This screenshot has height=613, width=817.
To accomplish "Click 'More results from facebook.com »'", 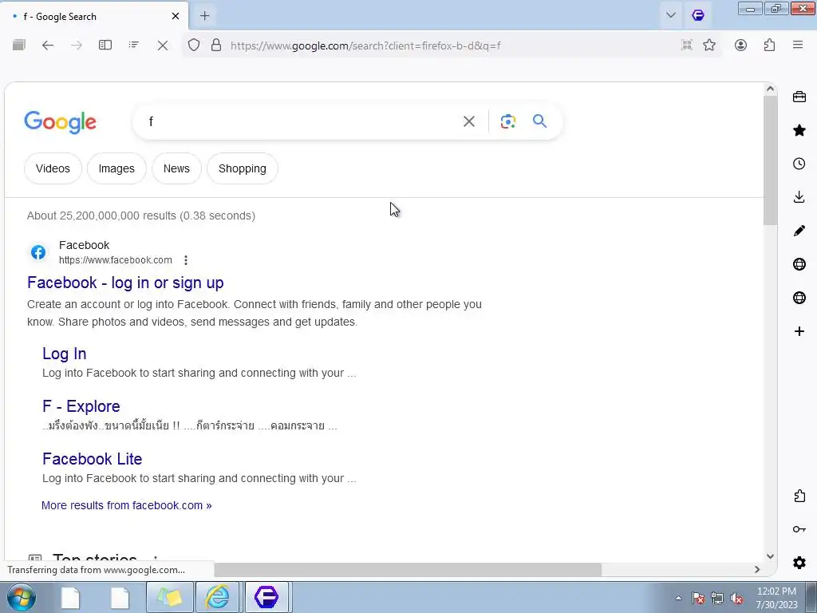I will tap(127, 505).
